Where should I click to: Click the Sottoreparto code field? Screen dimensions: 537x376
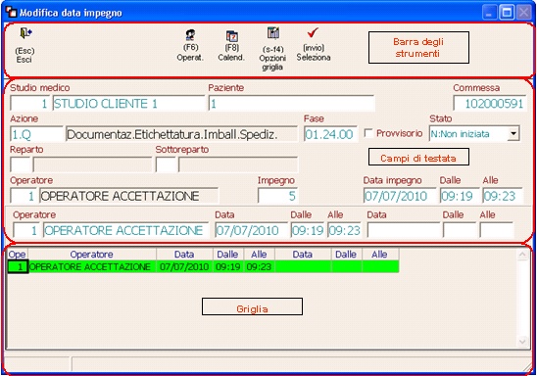[x=166, y=164]
